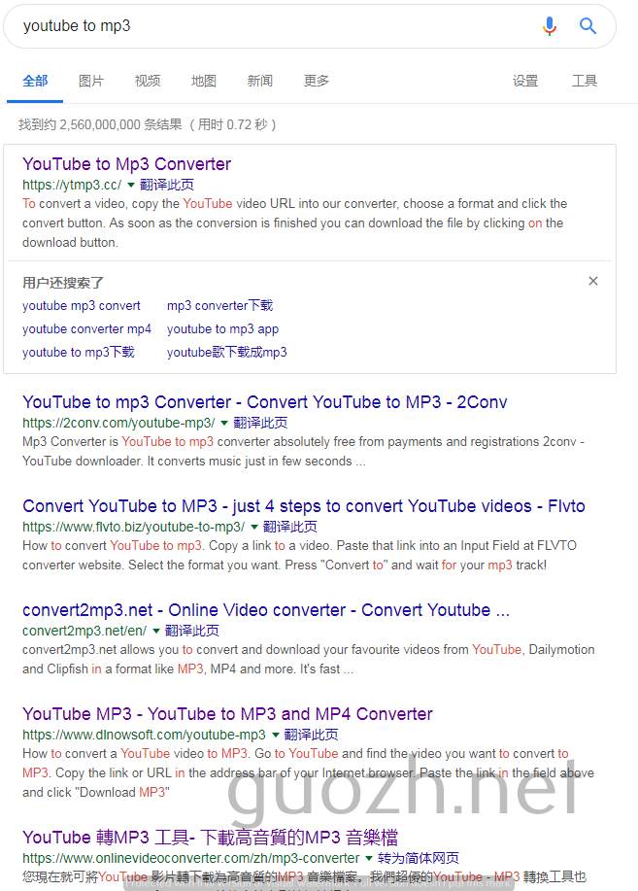Click the voice search microphone icon
This screenshot has height=891, width=638.
(x=549, y=26)
